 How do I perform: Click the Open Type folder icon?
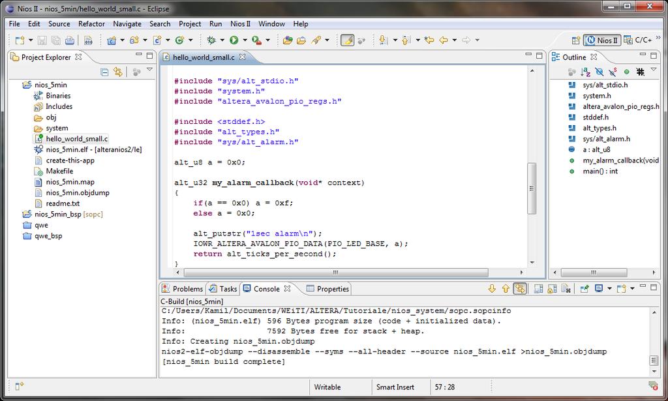point(288,40)
